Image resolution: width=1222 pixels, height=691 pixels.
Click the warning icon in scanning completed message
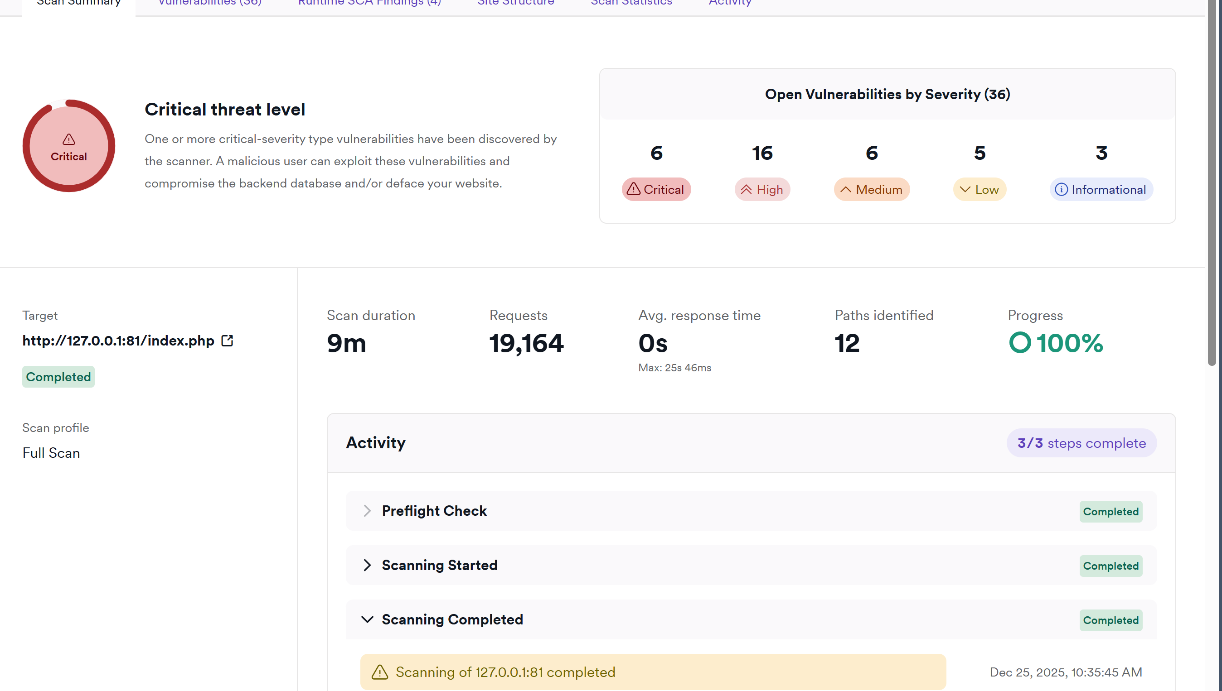[x=379, y=672]
